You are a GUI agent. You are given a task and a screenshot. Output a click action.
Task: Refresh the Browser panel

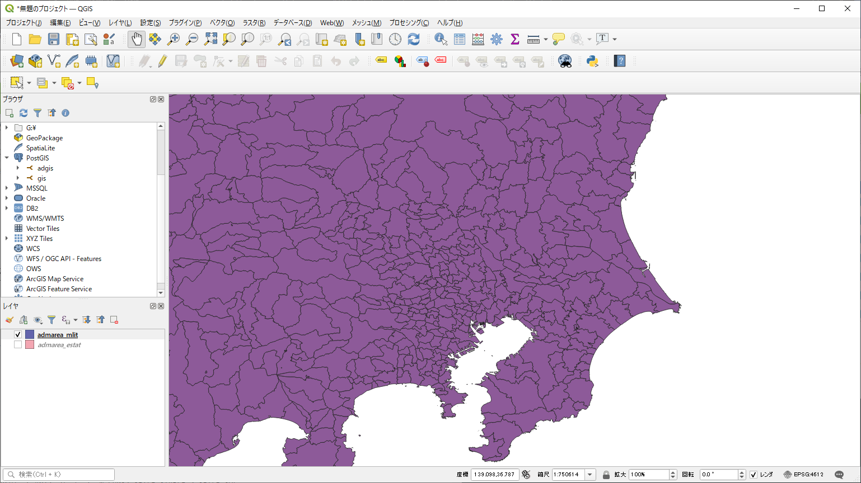click(x=24, y=113)
